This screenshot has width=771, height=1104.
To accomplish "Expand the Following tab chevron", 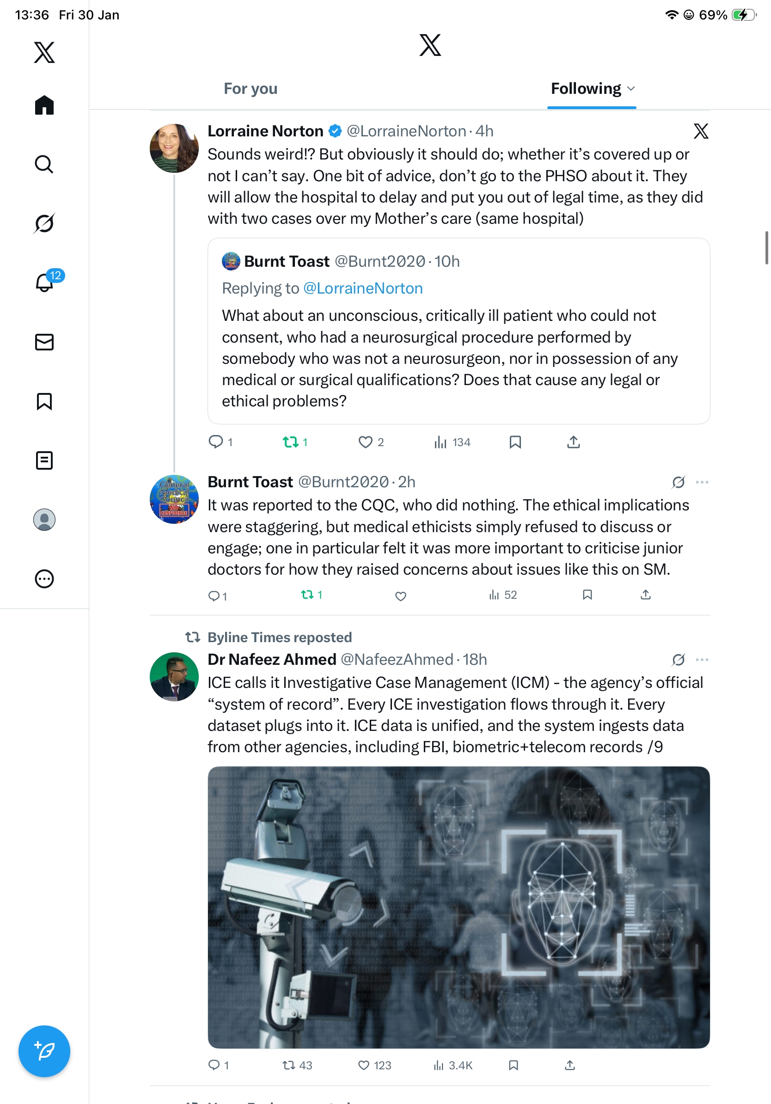I will pos(631,88).
